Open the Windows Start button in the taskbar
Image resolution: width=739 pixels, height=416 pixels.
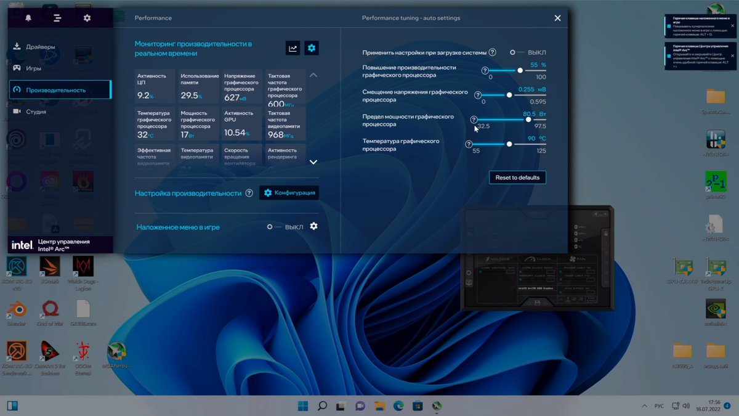[303, 406]
